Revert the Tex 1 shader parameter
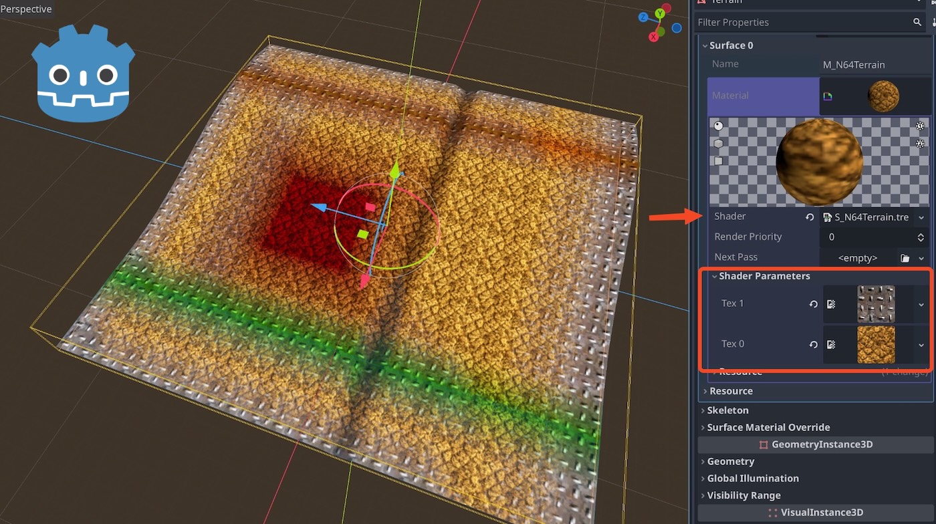Viewport: 936px width, 524px height. pos(813,304)
